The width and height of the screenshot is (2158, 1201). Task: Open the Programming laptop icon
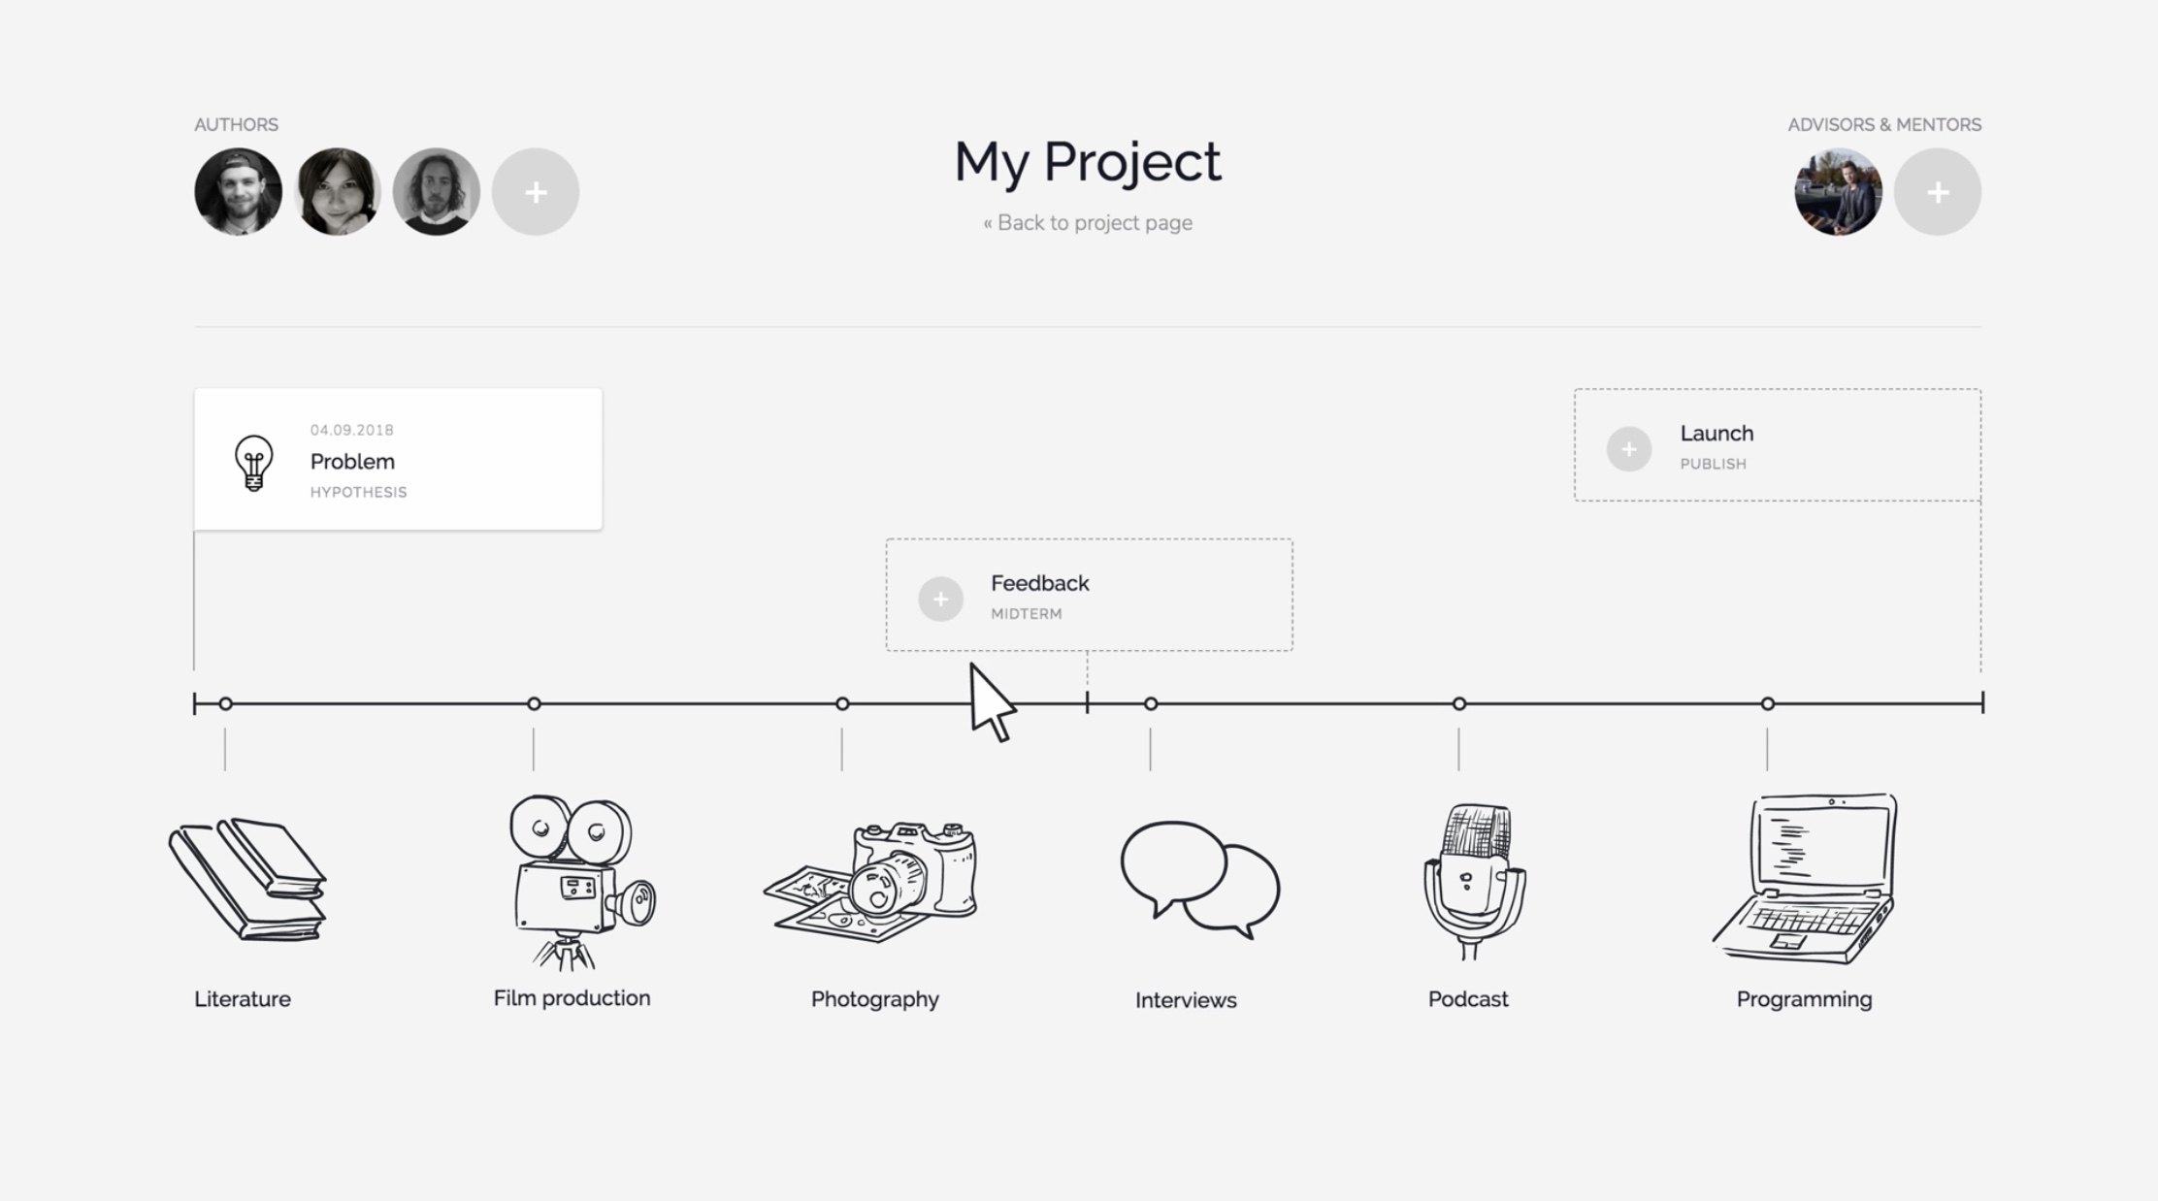[1805, 879]
